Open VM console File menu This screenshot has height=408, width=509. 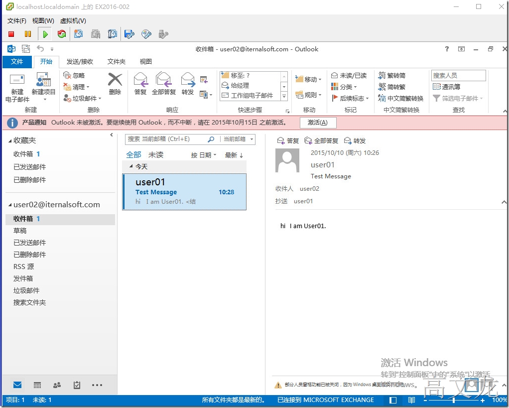16,21
